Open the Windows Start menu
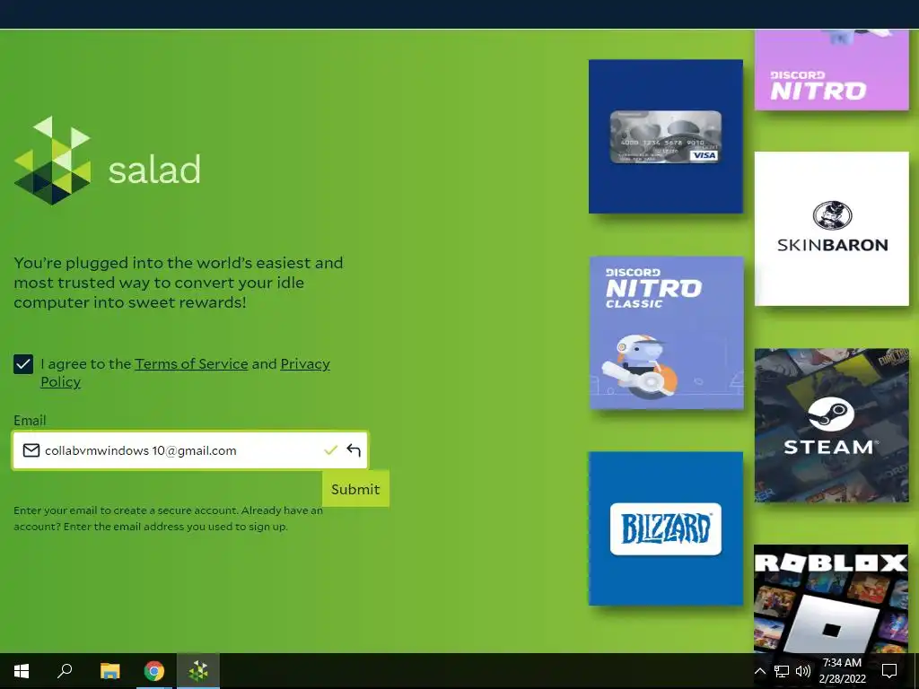 pos(22,671)
